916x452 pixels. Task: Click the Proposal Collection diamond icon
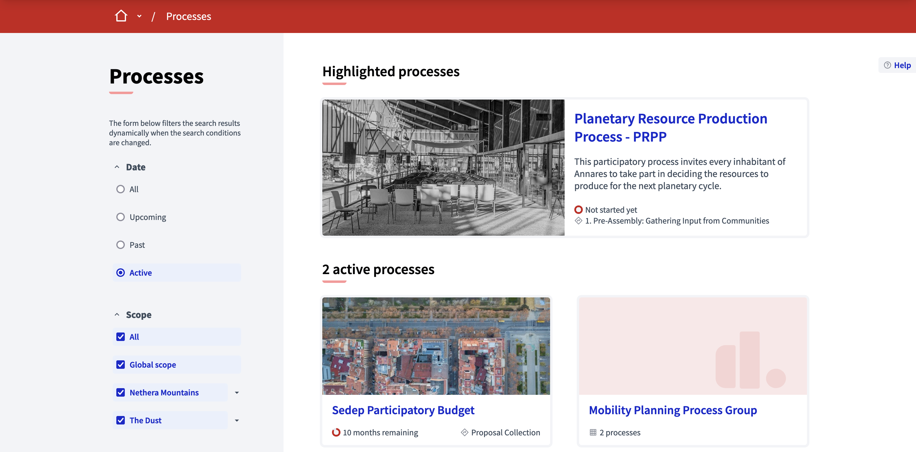464,432
